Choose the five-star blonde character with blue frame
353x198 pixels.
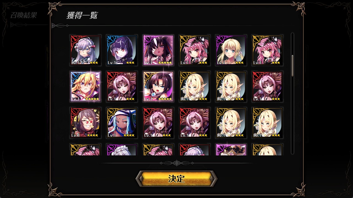pyautogui.click(x=85, y=86)
